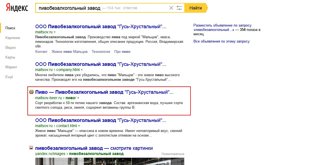The height and width of the screenshot is (165, 332).
Task: Click maltsov.ru green URL in first result
Action: 44,32
